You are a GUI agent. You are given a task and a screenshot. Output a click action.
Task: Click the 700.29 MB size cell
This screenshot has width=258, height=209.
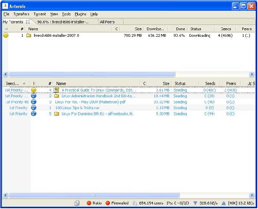(x=133, y=35)
